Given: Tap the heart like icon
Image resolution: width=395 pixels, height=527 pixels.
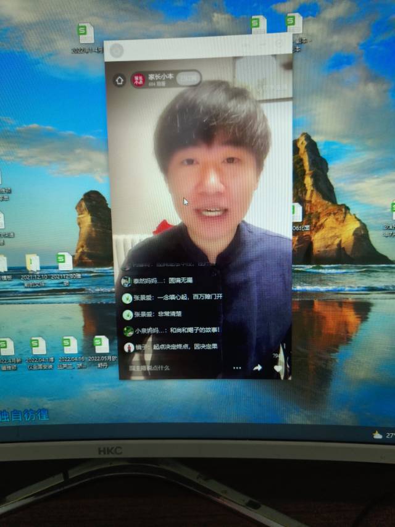Looking at the screenshot, I should (278, 368).
